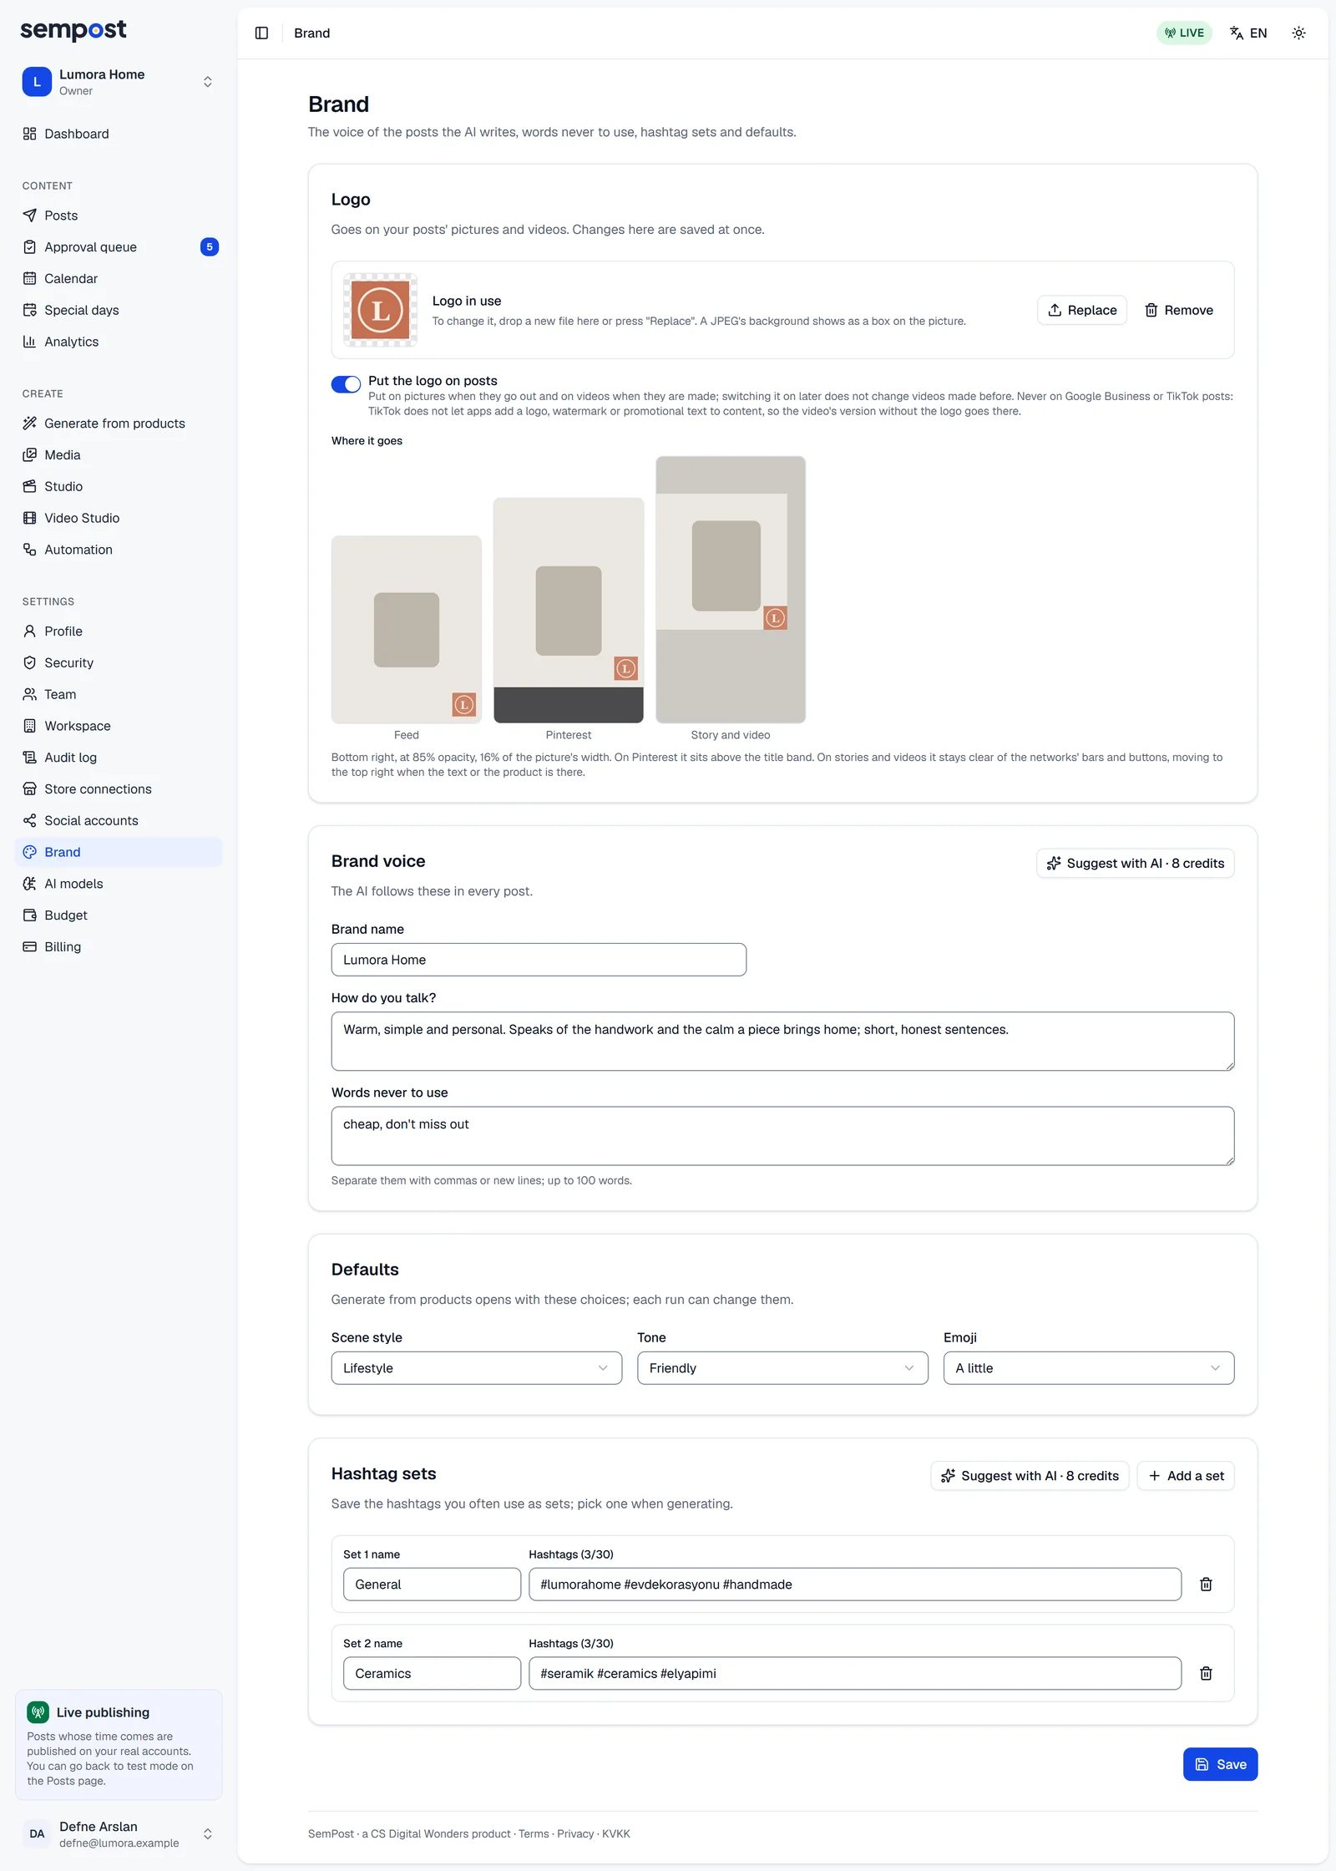
Task: Open Generate from products
Action: [119, 423]
